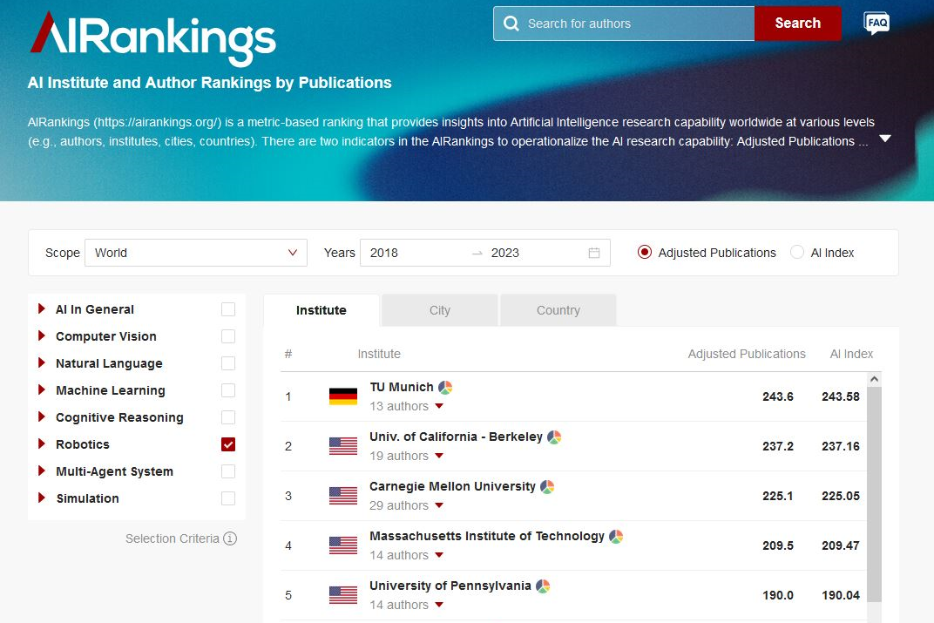Click the Institute column header
Image resolution: width=934 pixels, height=623 pixels.
click(379, 354)
